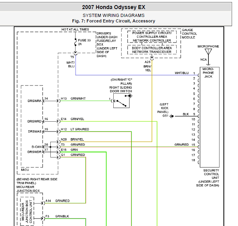Select the "E14 GRN/YEL" wire label
The height and width of the screenshot is (226, 238).
pyautogui.click(x=72, y=119)
